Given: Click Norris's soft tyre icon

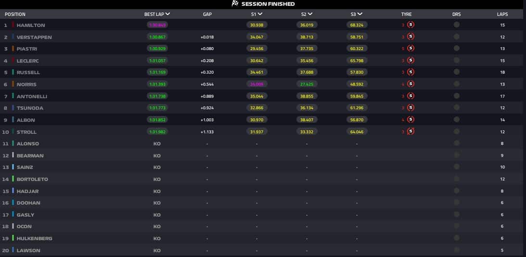Looking at the screenshot, I should pyautogui.click(x=411, y=84).
